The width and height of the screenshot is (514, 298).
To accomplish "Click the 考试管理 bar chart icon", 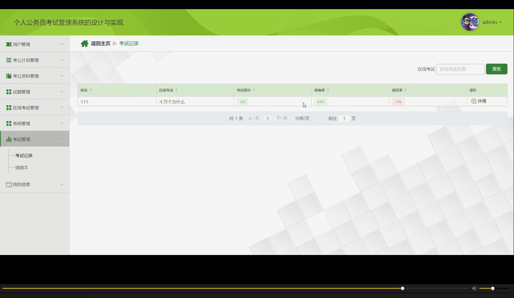I will click(x=9, y=139).
